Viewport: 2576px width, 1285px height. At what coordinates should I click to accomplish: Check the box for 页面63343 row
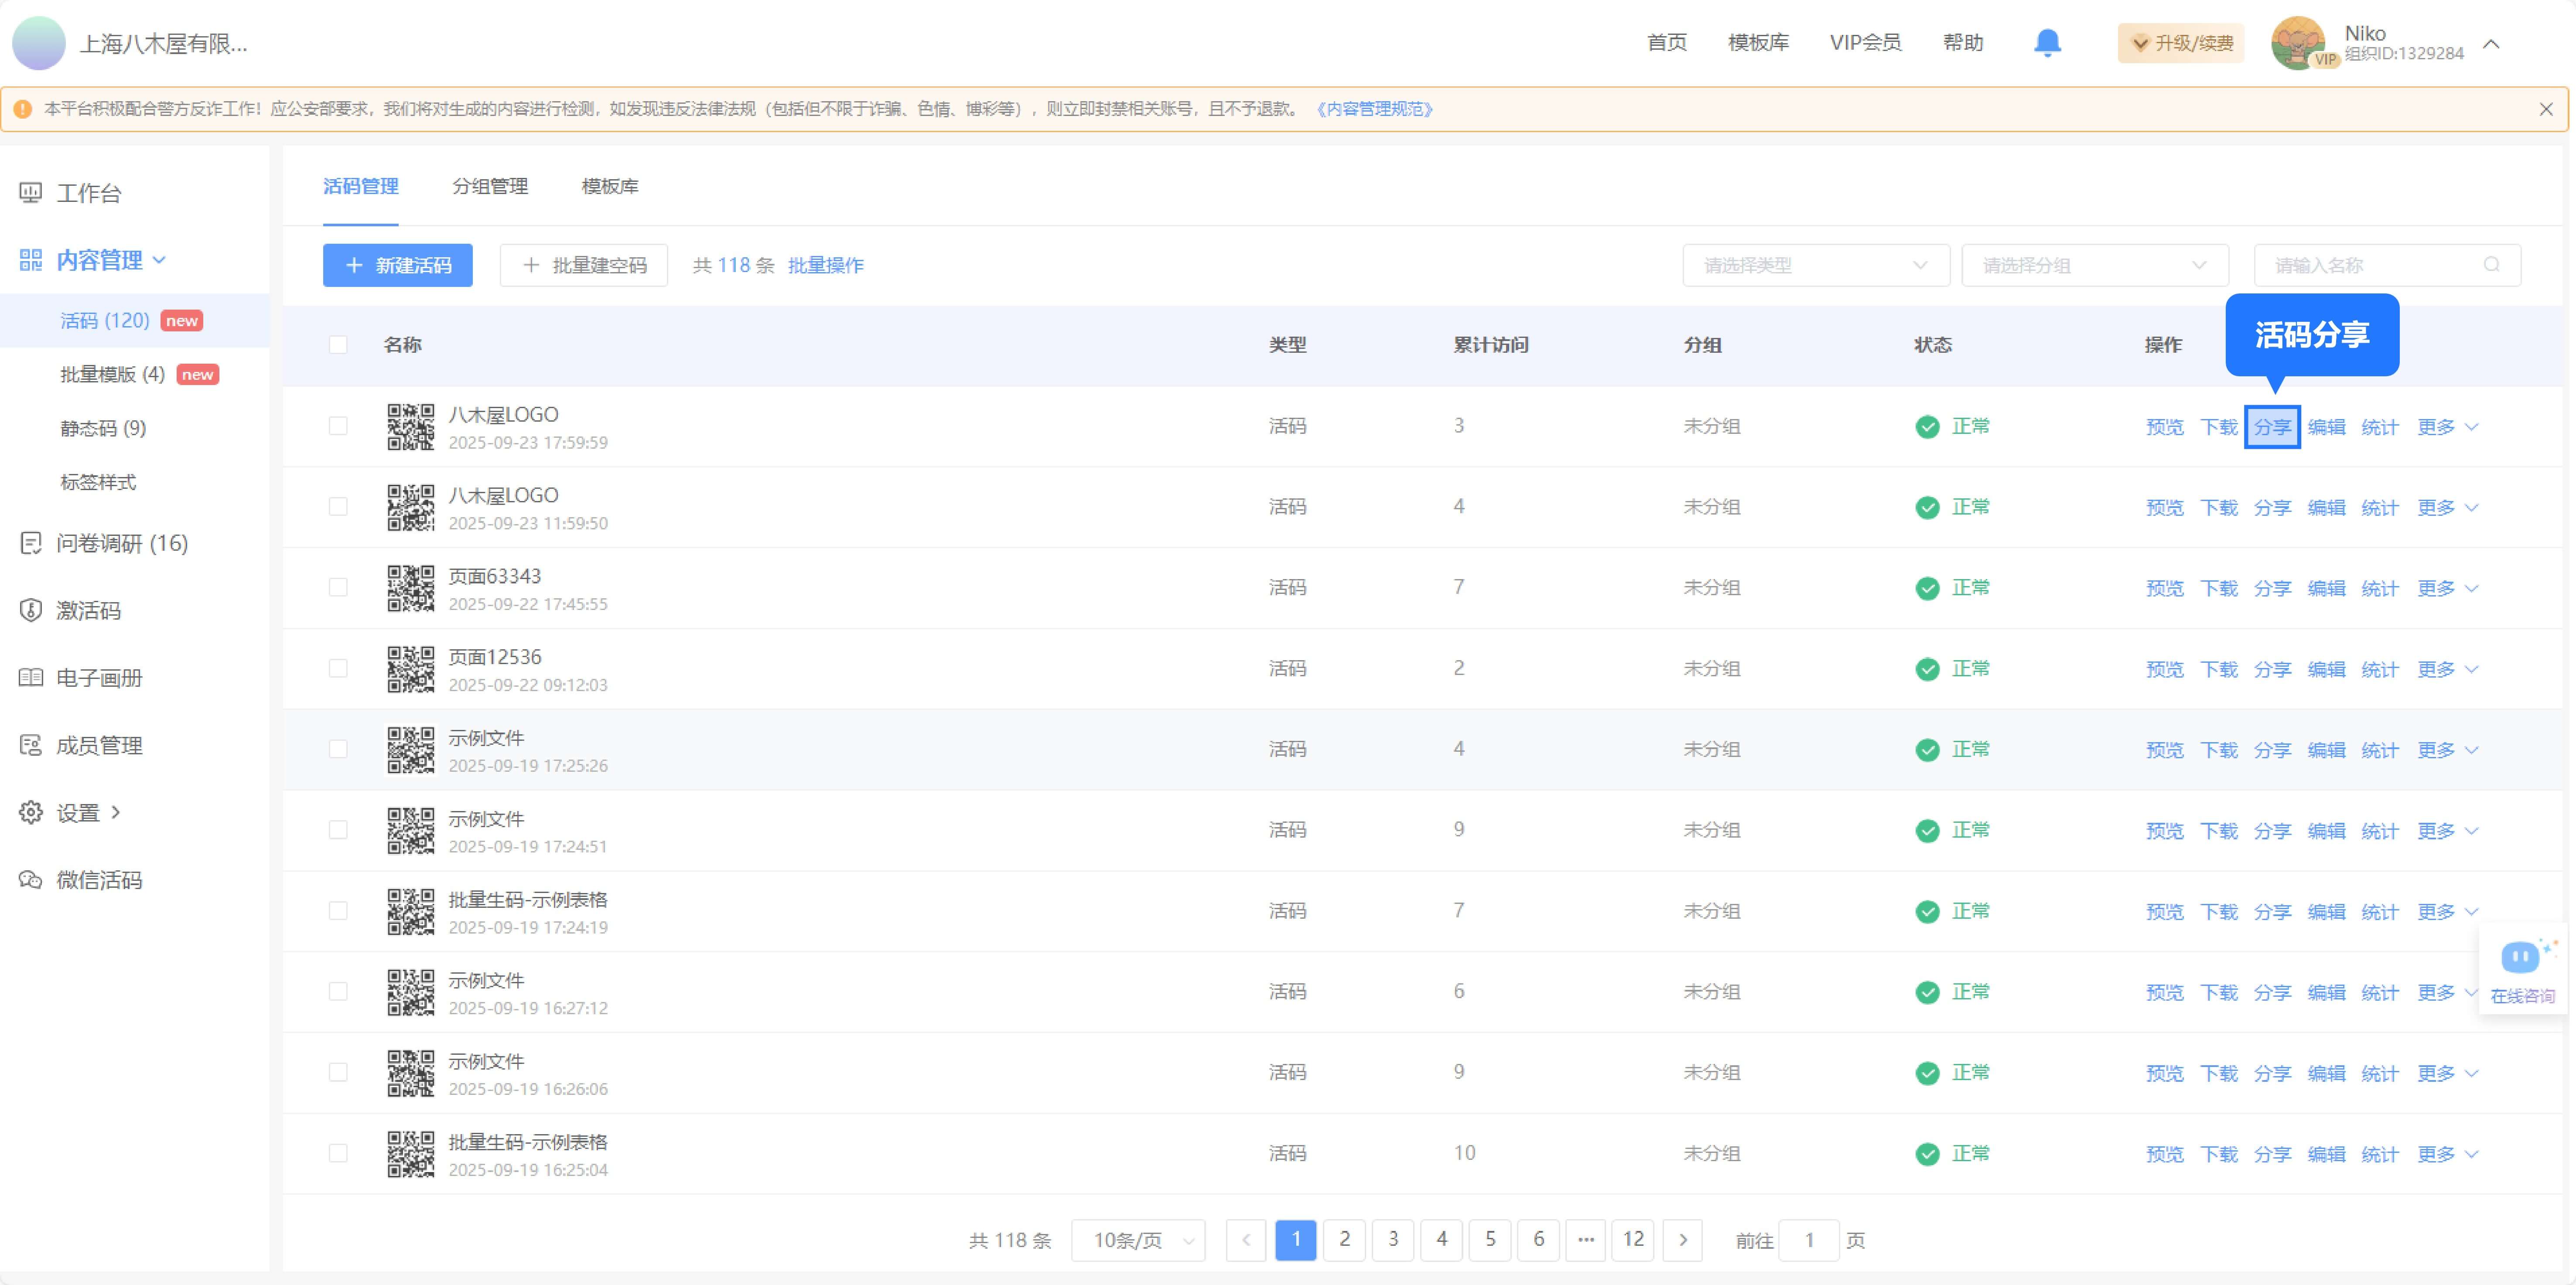coord(338,587)
